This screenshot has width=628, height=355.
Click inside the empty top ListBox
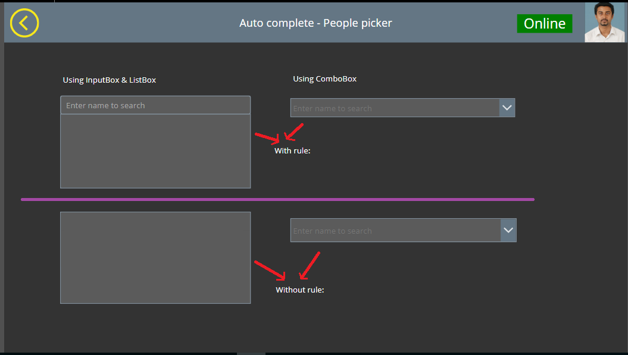coord(155,152)
